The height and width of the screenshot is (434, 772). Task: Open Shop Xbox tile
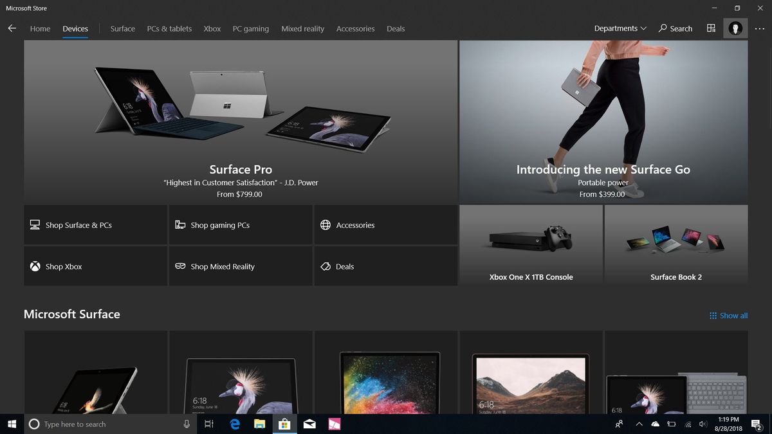pos(95,266)
